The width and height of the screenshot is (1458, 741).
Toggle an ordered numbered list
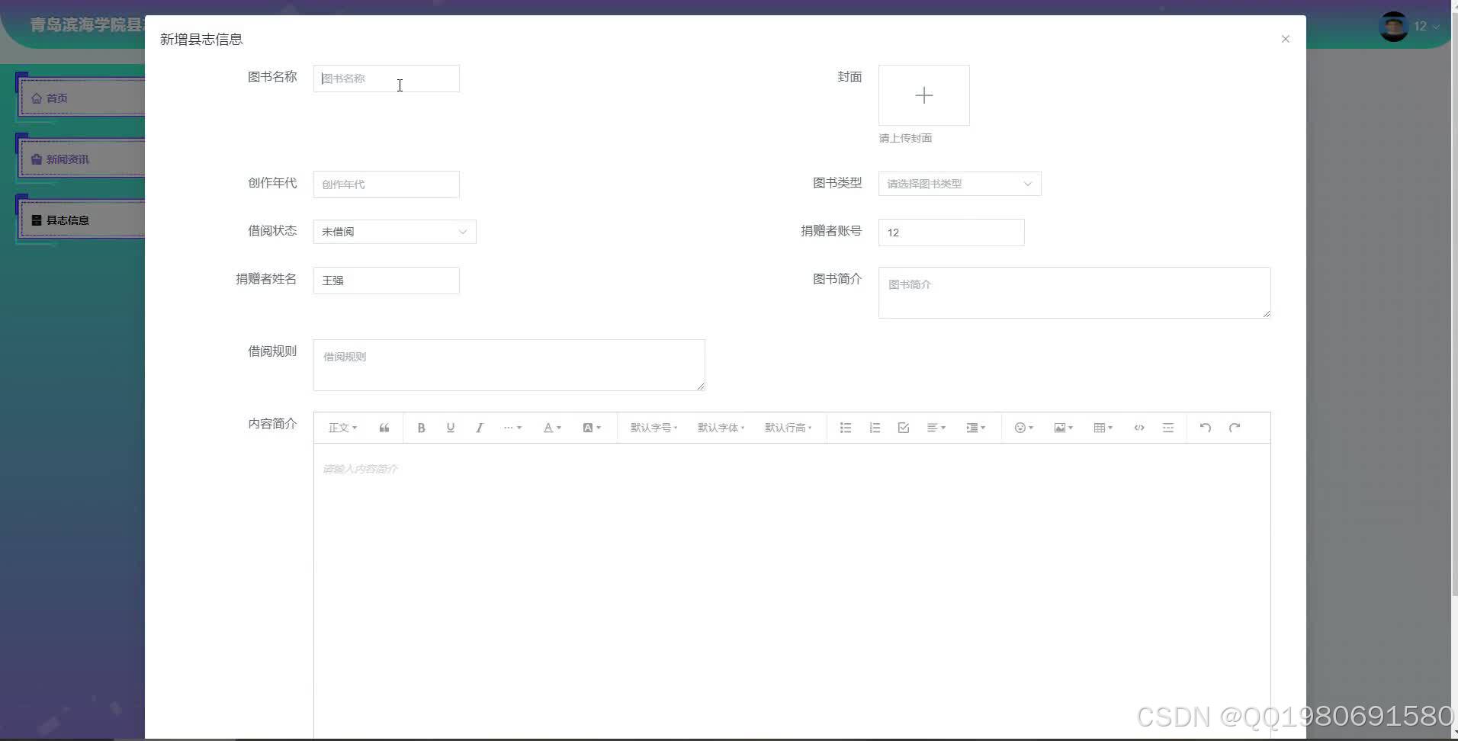coord(874,428)
